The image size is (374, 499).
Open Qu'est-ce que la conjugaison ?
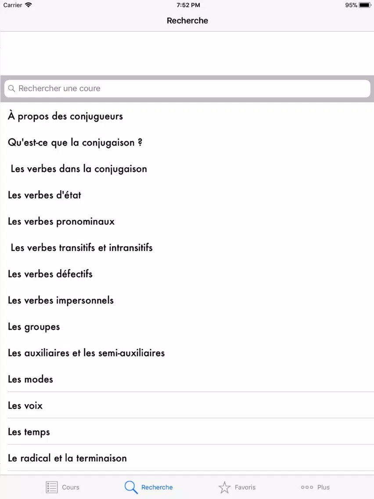187,143
